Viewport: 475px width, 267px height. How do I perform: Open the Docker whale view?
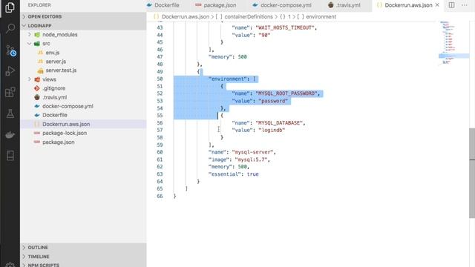coord(10,135)
